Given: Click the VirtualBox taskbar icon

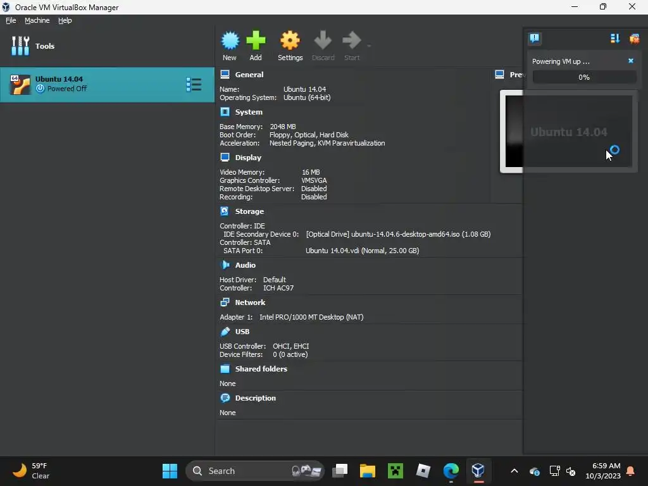Looking at the screenshot, I should coord(478,471).
